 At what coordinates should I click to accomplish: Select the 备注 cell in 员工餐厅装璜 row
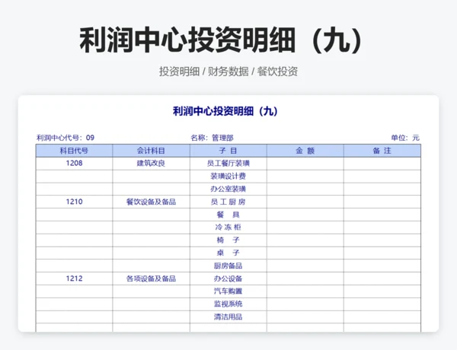click(382, 164)
